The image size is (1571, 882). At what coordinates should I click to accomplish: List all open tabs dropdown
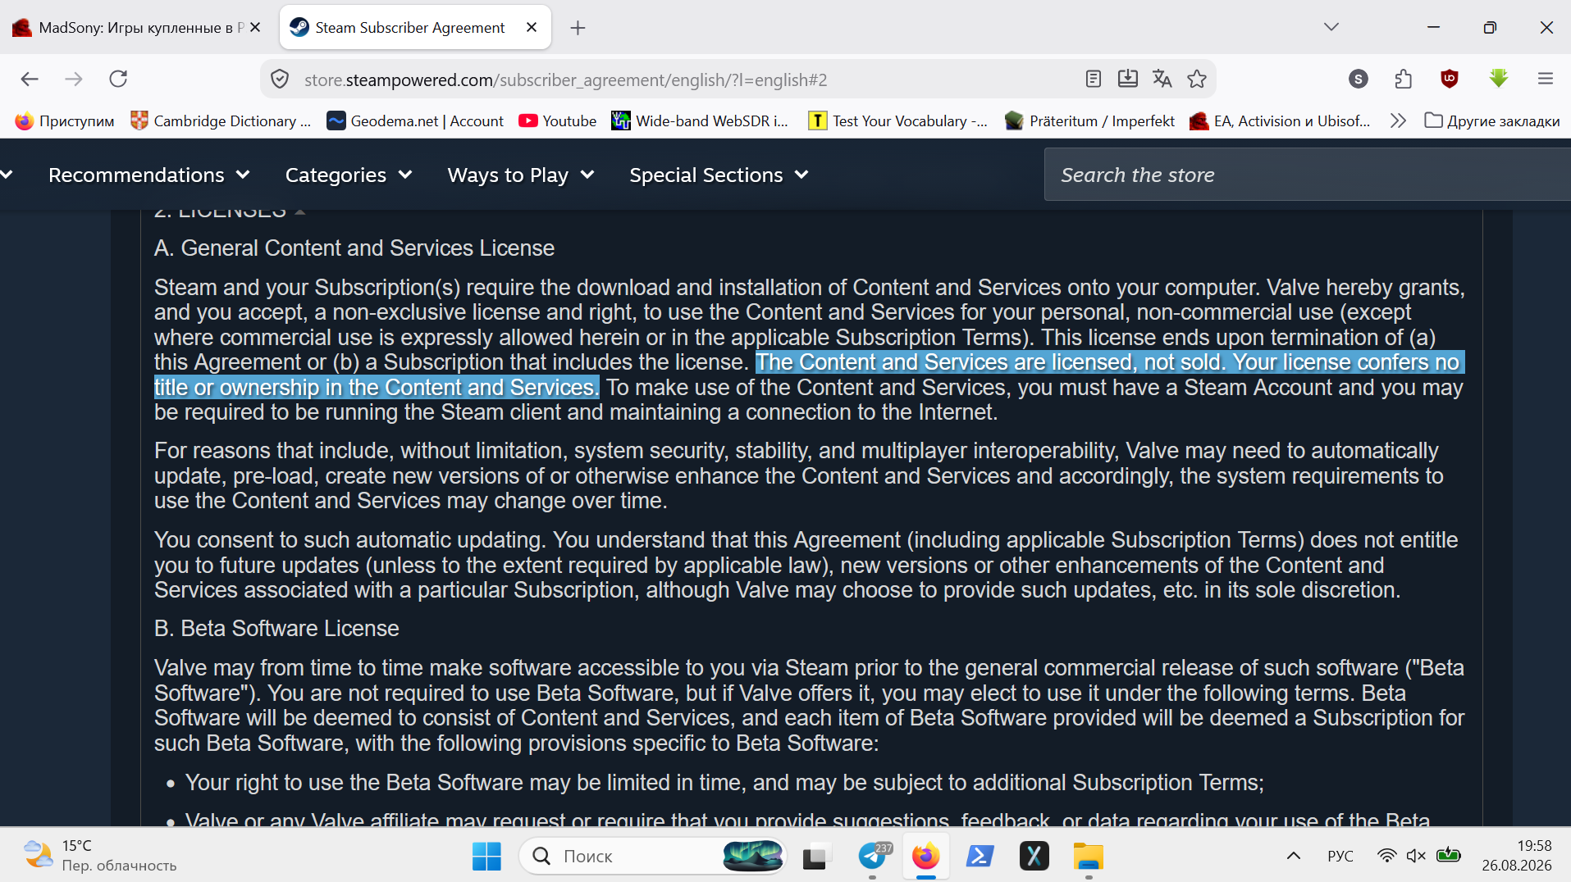coord(1331,27)
